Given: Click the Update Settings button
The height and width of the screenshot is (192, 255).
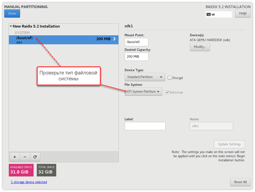Looking at the screenshot, I should [229, 144].
